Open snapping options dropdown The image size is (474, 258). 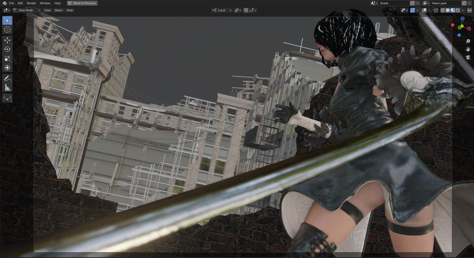click(253, 10)
